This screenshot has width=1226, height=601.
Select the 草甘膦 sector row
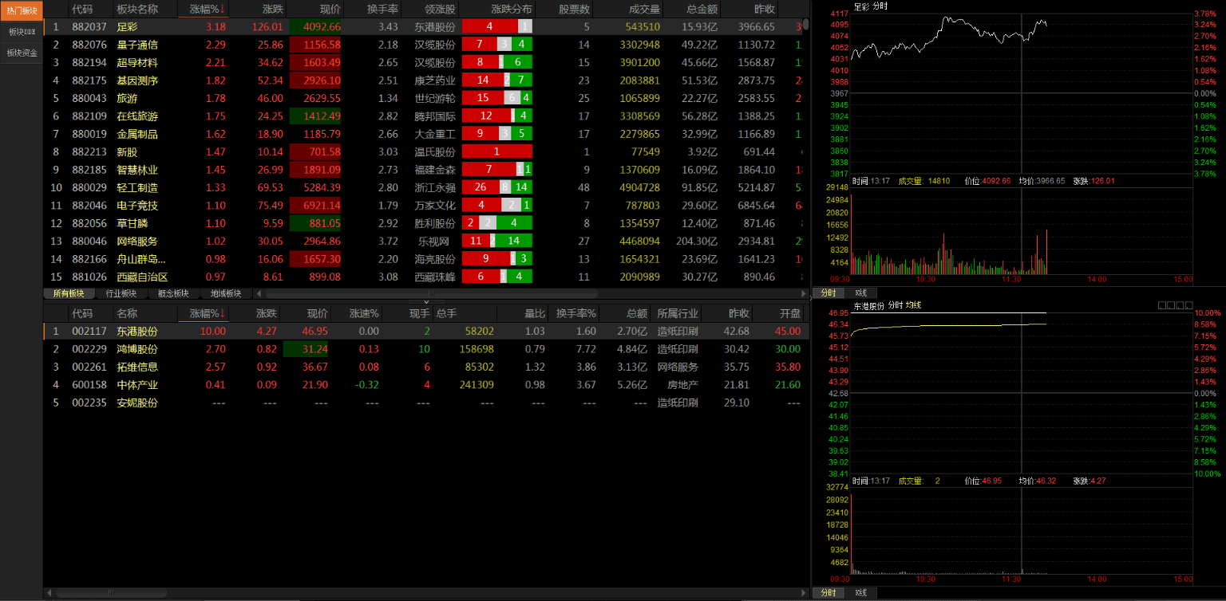pos(423,223)
